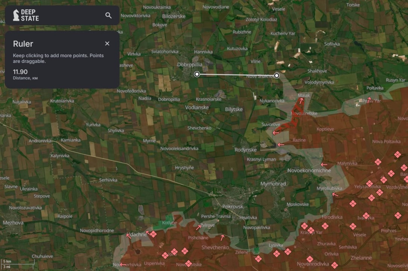Click the Mezhova town label

pyautogui.click(x=13, y=222)
